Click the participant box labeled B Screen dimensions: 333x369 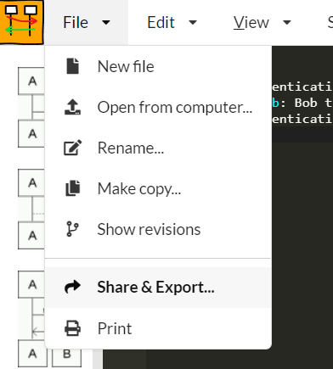tap(67, 354)
